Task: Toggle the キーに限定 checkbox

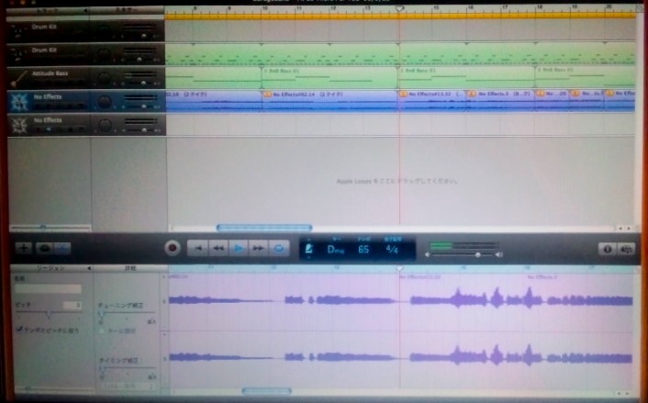Action: pyautogui.click(x=102, y=330)
